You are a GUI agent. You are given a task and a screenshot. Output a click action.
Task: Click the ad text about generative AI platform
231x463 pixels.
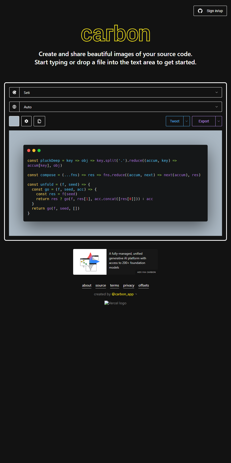coord(128,261)
